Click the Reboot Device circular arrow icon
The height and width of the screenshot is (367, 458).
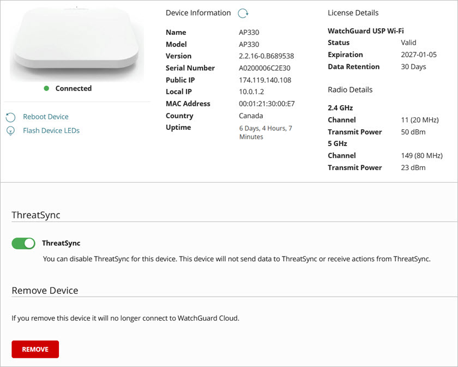coord(10,116)
